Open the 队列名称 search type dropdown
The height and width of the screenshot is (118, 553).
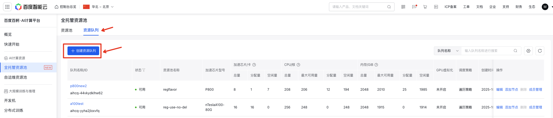tap(448, 51)
